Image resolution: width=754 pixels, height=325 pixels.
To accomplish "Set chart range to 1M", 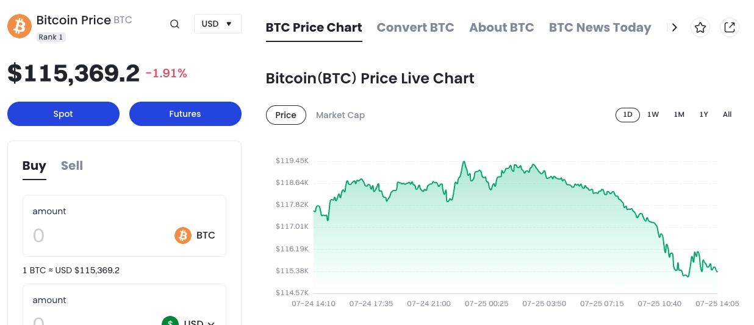I will click(679, 114).
